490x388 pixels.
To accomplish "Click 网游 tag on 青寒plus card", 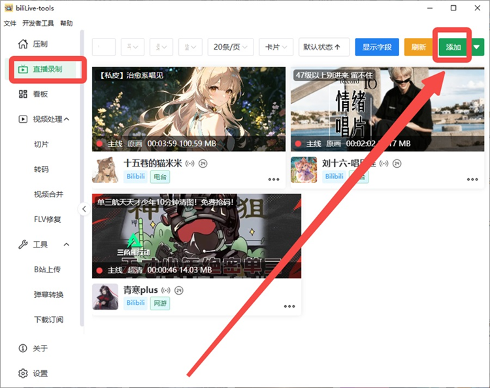I will [160, 303].
